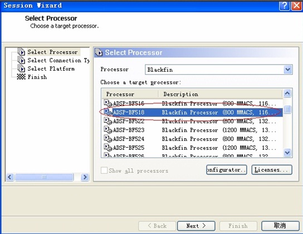Click the processor list vertical scrollbar thumb

[287, 109]
